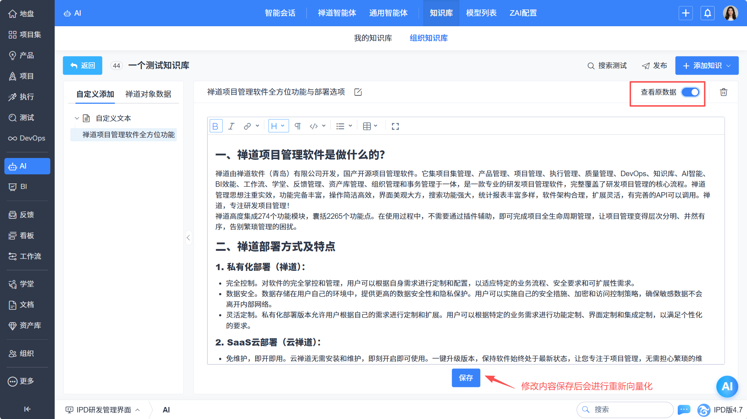
Task: Click the 返回 button
Action: (82, 66)
